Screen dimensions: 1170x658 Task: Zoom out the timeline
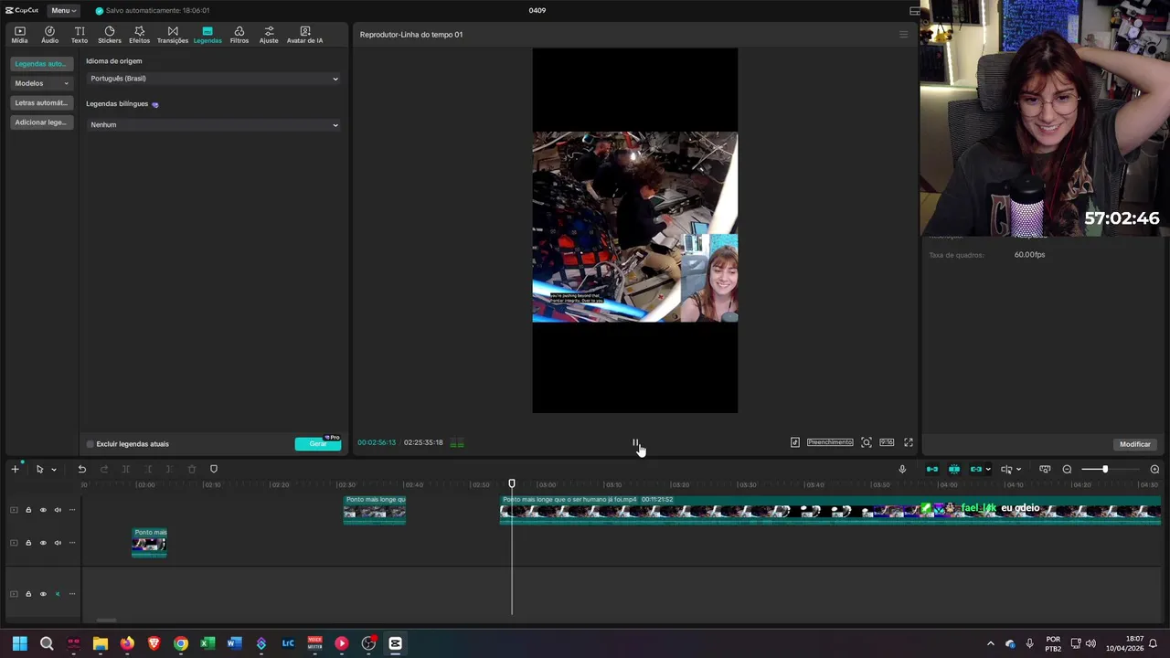point(1067,469)
